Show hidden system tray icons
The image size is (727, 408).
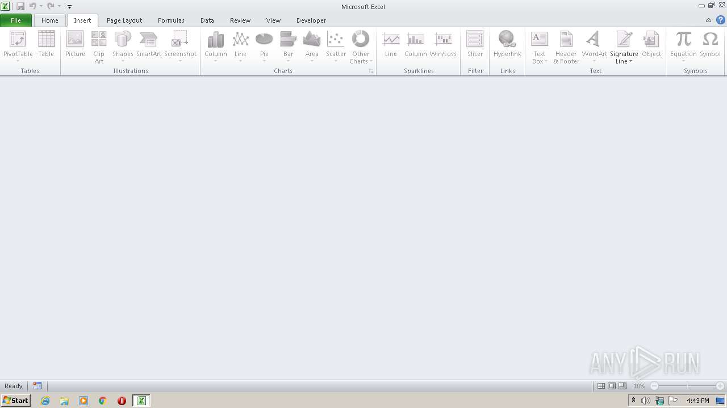click(633, 401)
